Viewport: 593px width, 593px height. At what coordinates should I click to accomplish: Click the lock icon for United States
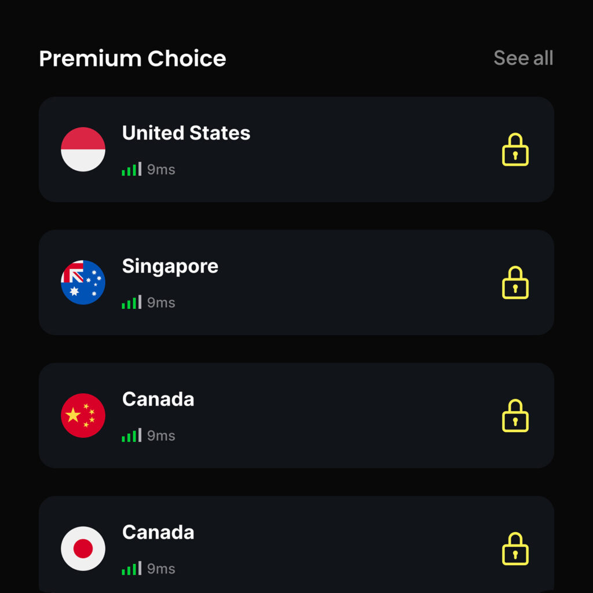coord(515,150)
